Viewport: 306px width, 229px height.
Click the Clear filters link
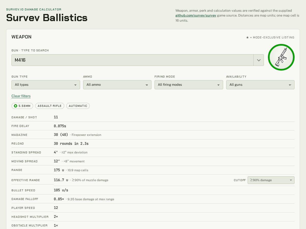point(21,96)
